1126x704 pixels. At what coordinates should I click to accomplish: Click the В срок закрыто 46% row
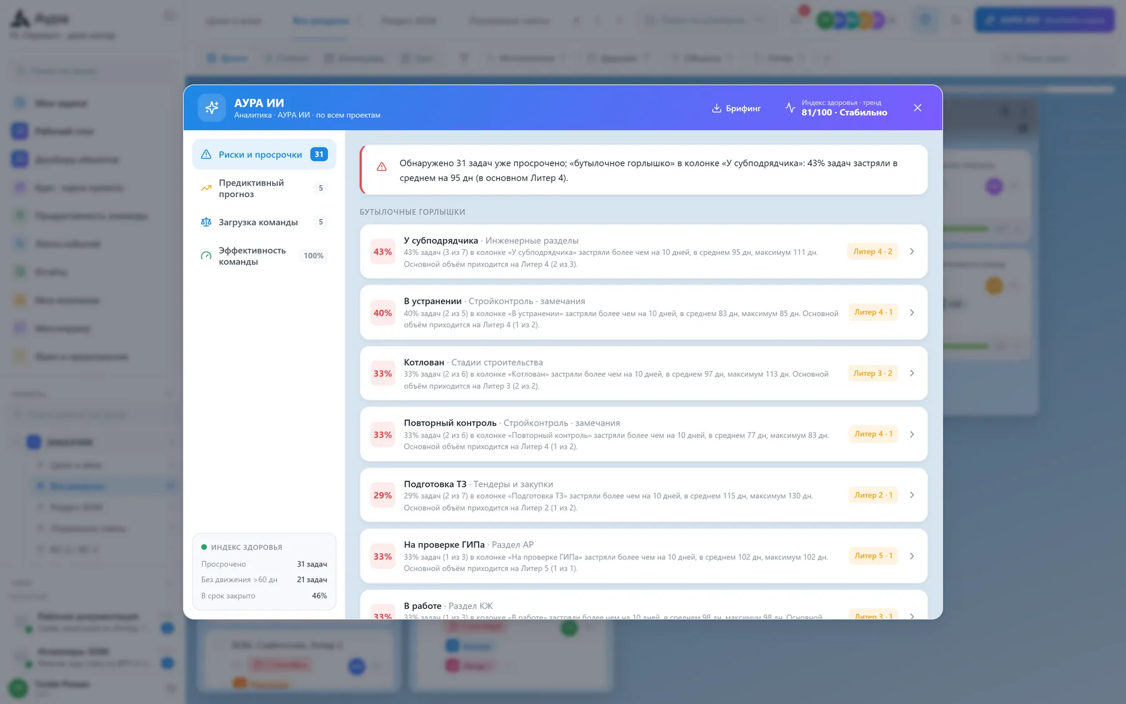(x=264, y=596)
